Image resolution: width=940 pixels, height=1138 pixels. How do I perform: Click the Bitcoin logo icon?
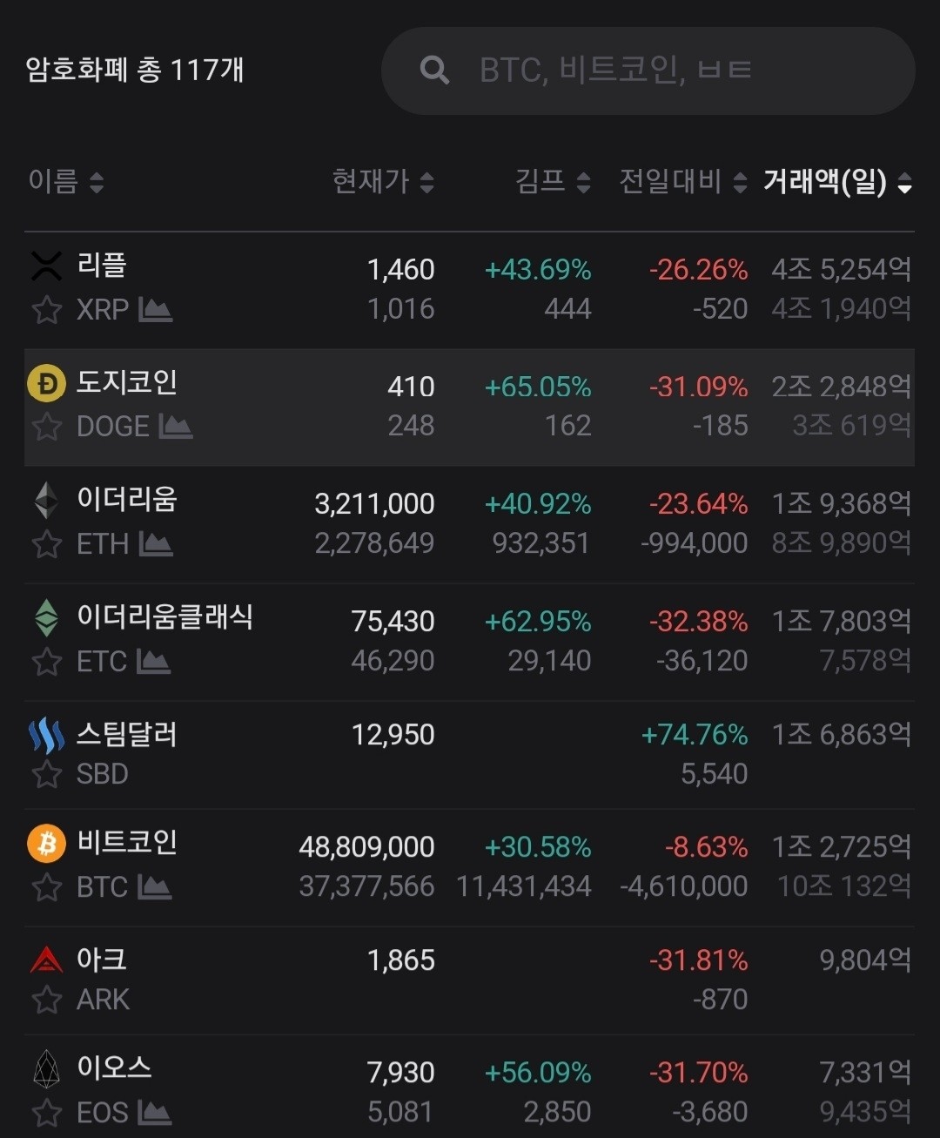(46, 845)
